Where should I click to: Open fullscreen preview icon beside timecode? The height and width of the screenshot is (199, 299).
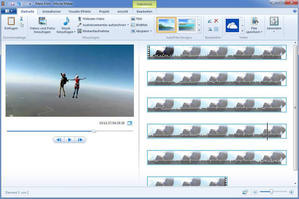pyautogui.click(x=130, y=123)
